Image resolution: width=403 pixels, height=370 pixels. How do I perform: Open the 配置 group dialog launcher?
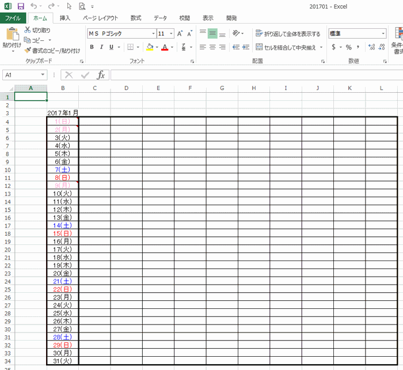tap(323, 61)
